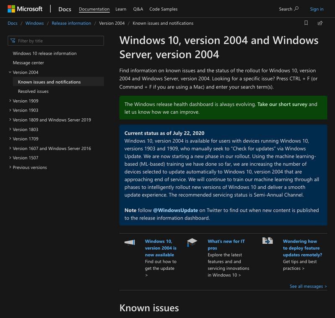Expand the Version 1709 section

[x=10, y=139]
